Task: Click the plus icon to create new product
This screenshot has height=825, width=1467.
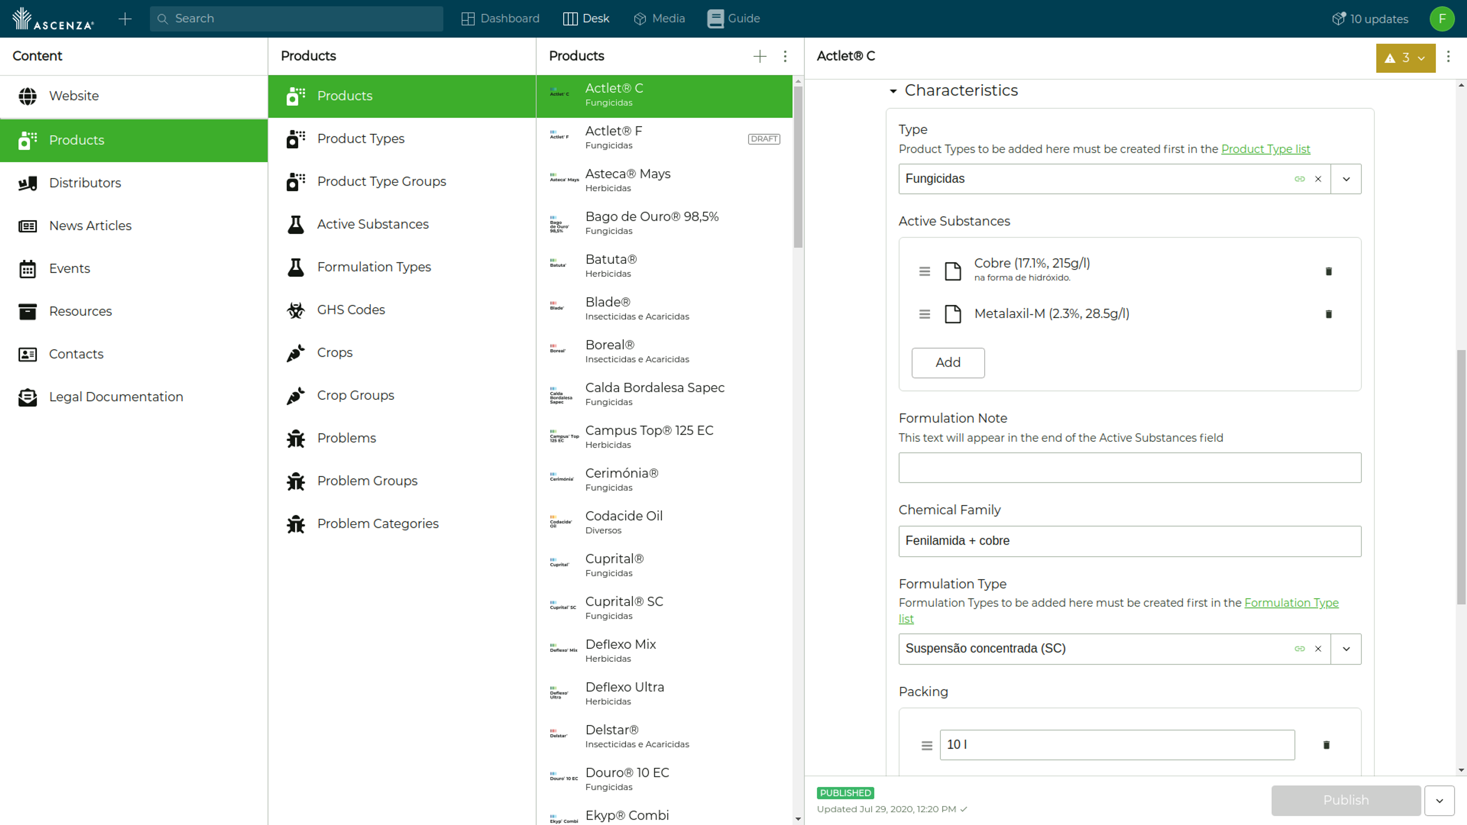Action: (760, 56)
